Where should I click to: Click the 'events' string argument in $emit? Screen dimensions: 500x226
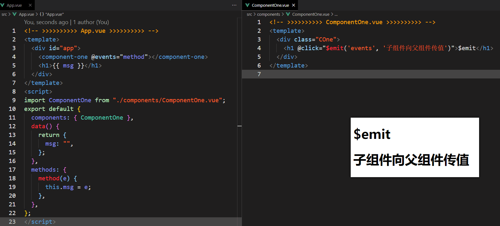pos(361,48)
